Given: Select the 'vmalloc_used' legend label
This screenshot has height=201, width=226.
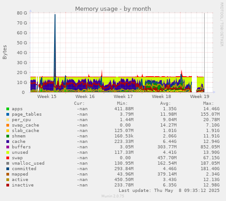Looking at the screenshot, I should pos(28,163).
